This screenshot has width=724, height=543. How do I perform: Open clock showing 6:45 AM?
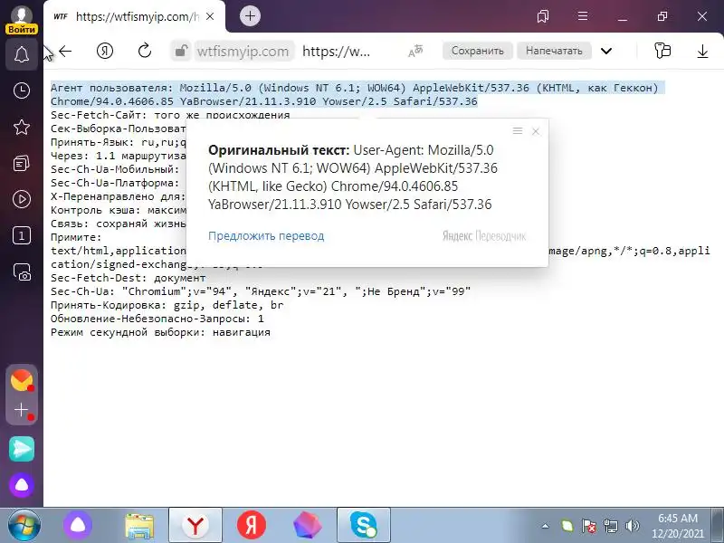[x=677, y=526]
